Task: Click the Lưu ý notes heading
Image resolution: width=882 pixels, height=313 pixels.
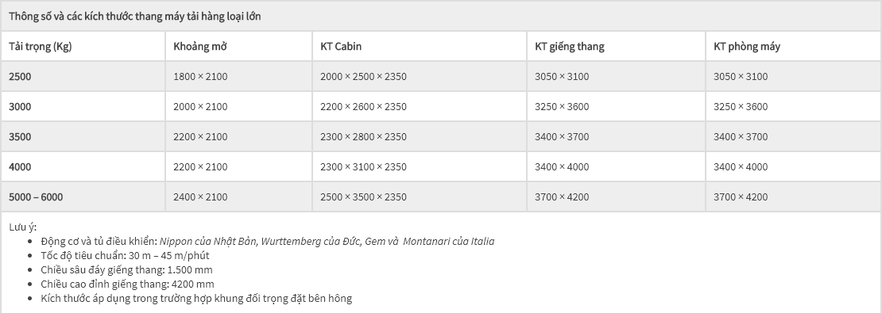Action: (x=22, y=227)
